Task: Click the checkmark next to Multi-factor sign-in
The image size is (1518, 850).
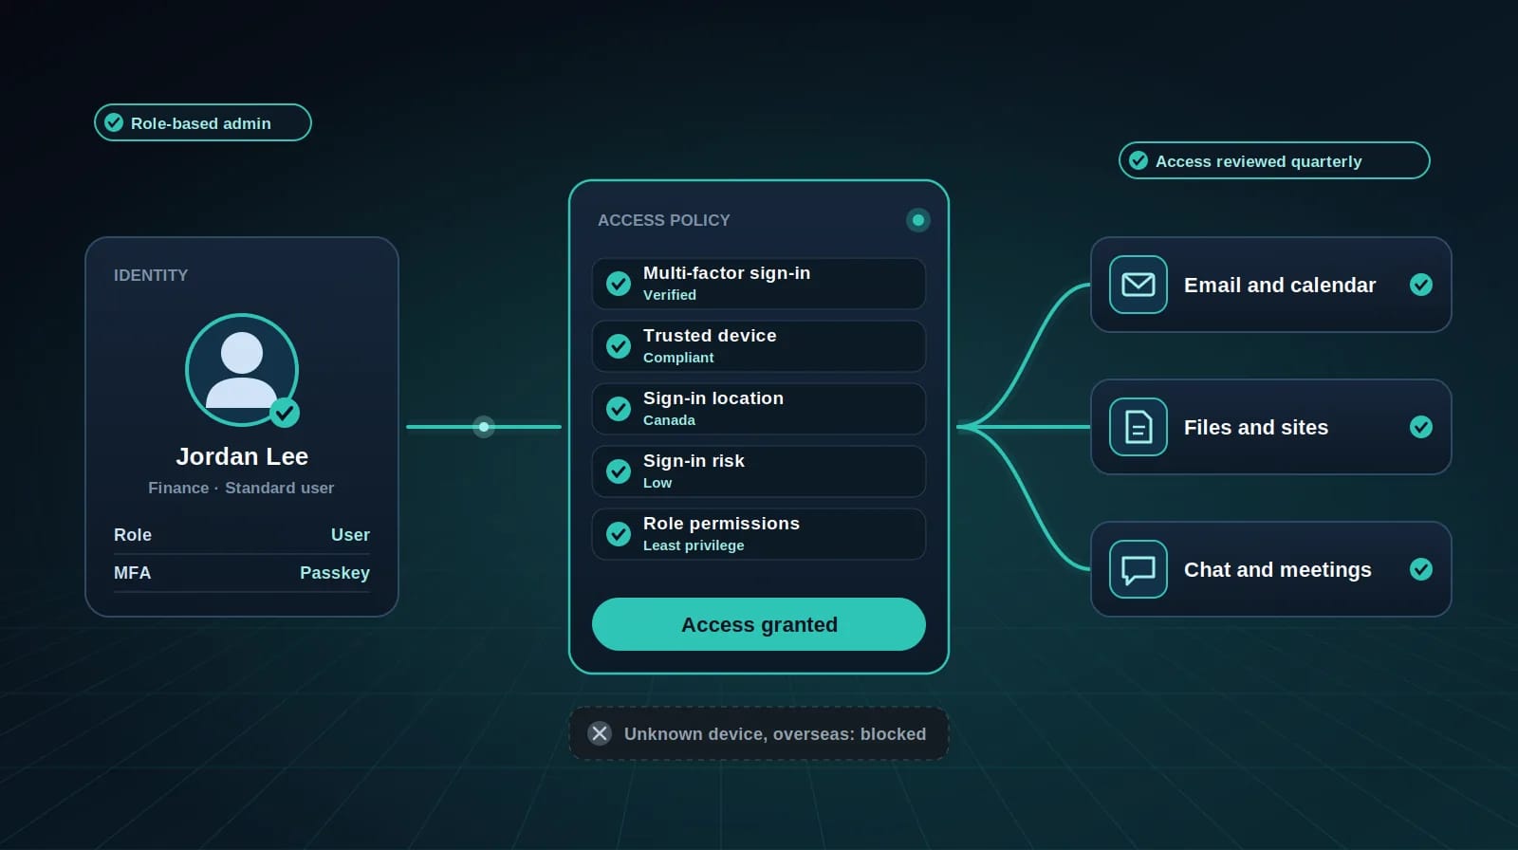Action: click(x=619, y=284)
